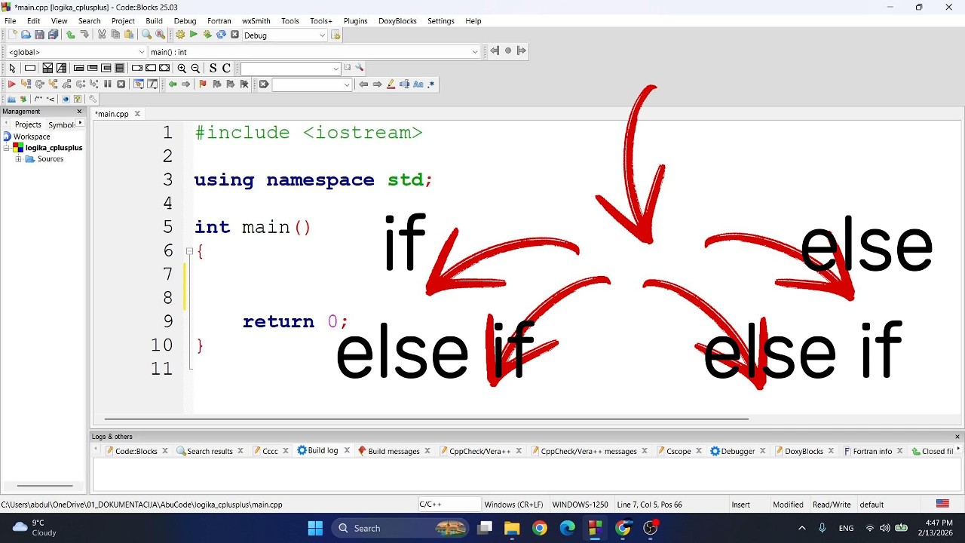Viewport: 965px width, 543px height.
Task: Click the editor horizontal scrollbar
Action: click(x=426, y=419)
